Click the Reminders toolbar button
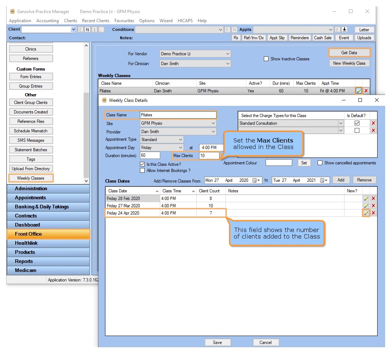 click(300, 38)
